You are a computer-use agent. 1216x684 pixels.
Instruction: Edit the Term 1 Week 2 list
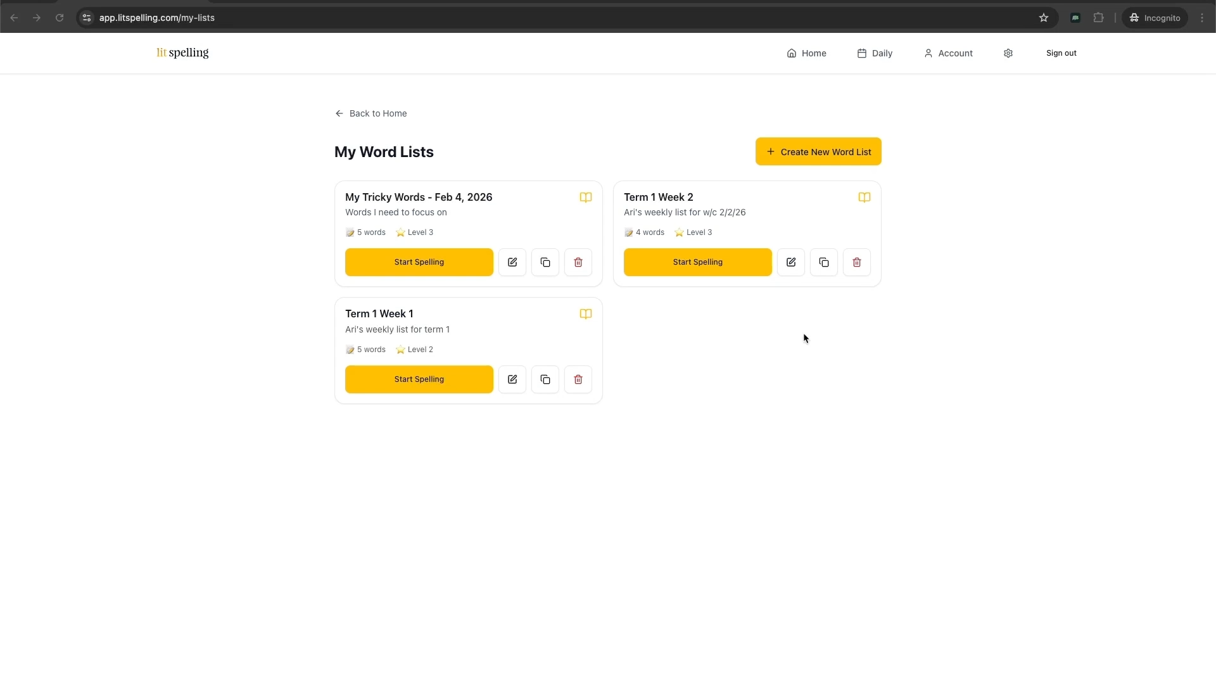pos(790,262)
